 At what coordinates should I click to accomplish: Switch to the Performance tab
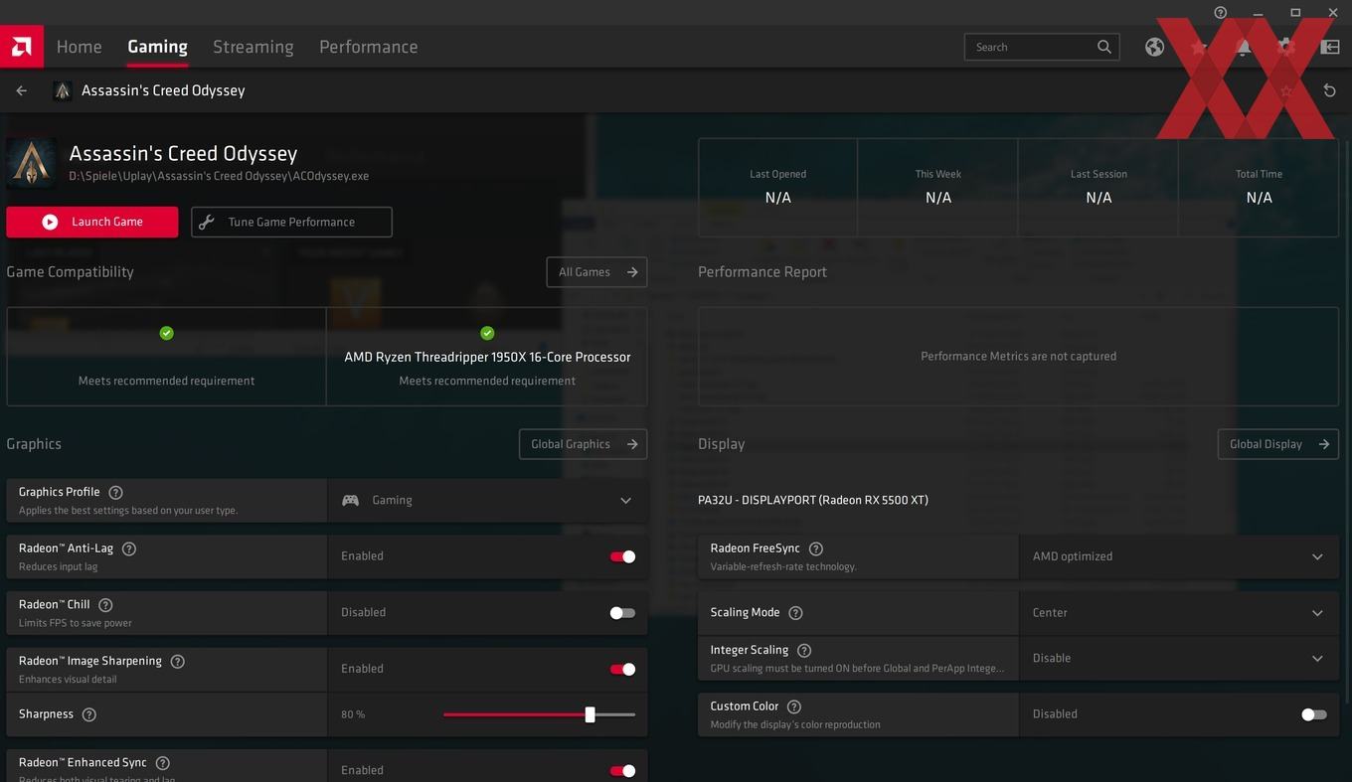pos(368,47)
